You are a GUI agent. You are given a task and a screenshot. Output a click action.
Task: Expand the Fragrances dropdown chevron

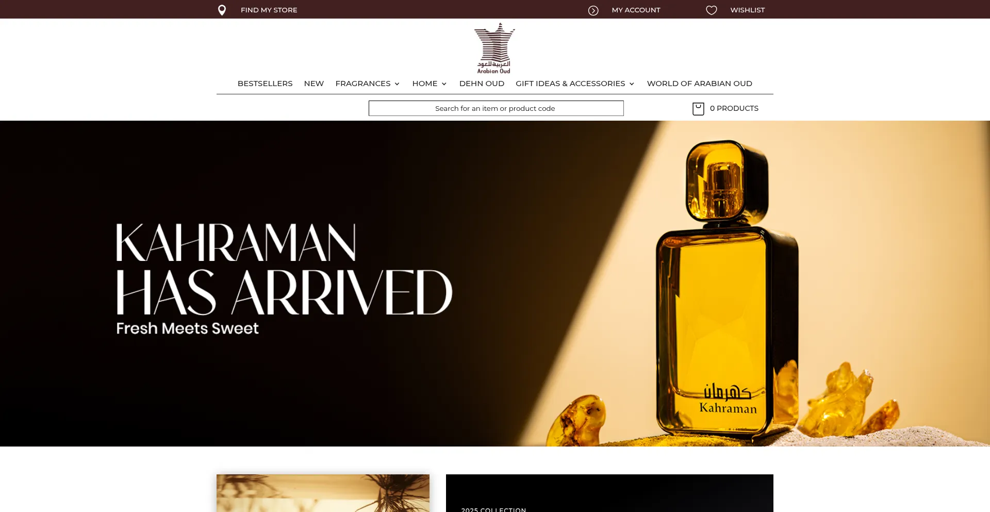point(397,84)
